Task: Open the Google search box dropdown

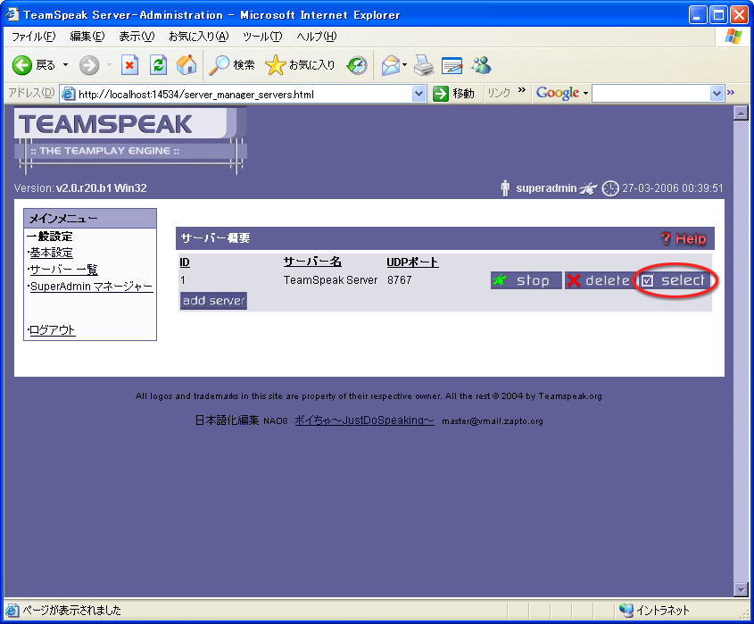Action: (x=717, y=94)
